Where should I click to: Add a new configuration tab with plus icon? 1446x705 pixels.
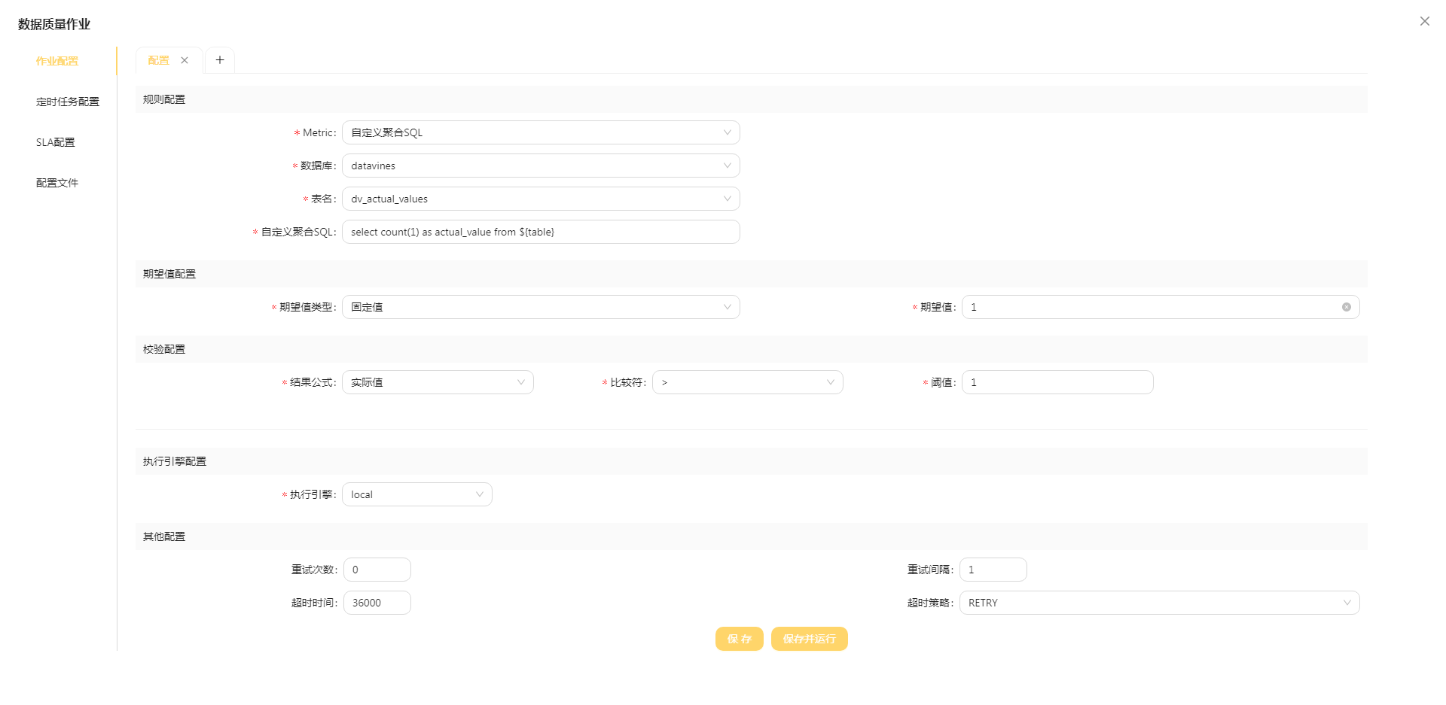click(x=220, y=60)
